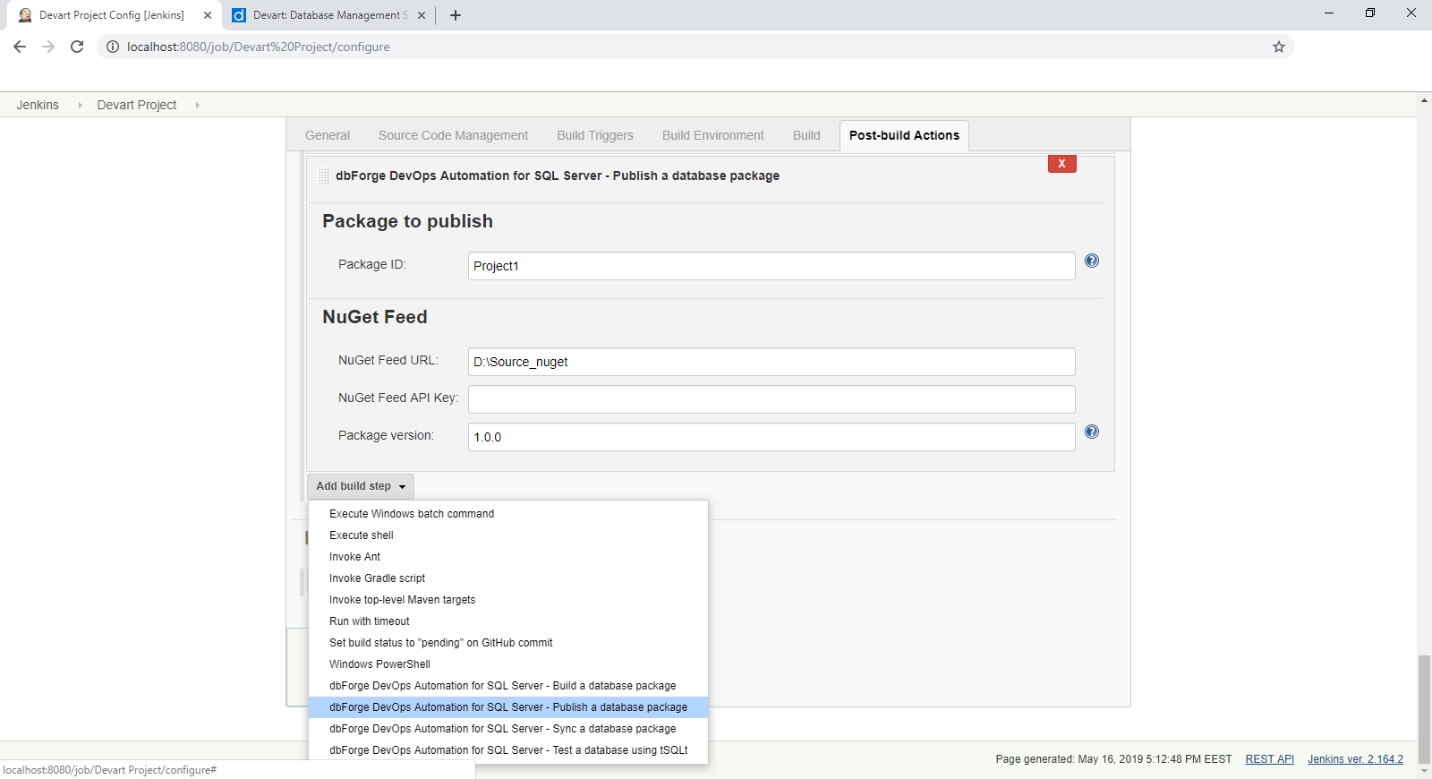Go to the Build tab
This screenshot has width=1432, height=779.
pos(806,135)
